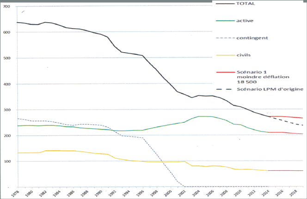Click x-axis year label 1984
This screenshot has height=199, width=307.
click(x=57, y=193)
